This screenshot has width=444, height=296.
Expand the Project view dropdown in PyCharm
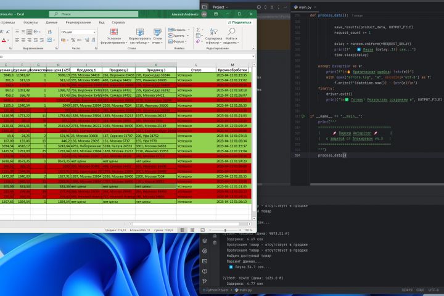[x=221, y=7]
